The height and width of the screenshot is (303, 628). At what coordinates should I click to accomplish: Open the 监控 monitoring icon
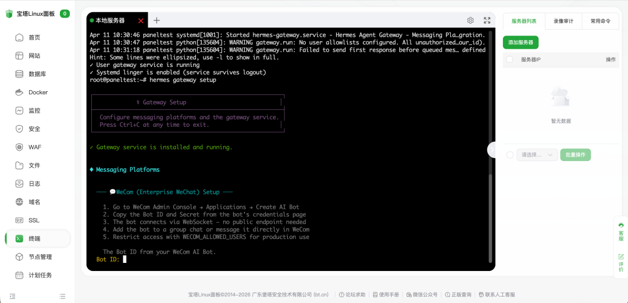pos(19,110)
